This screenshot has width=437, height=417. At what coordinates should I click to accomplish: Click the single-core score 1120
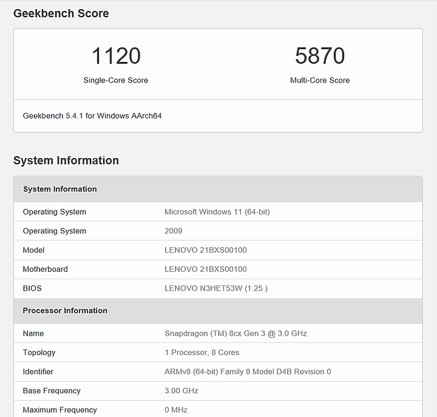coord(116,56)
